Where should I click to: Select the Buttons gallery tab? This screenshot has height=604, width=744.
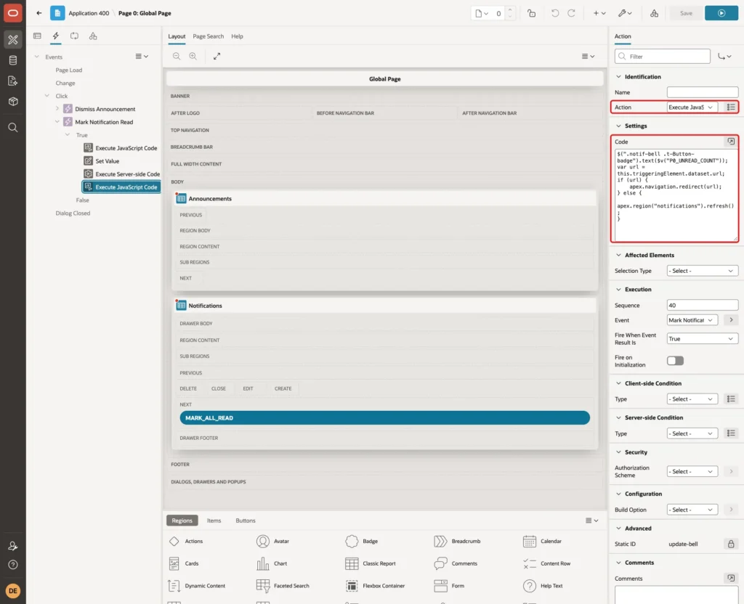click(246, 520)
